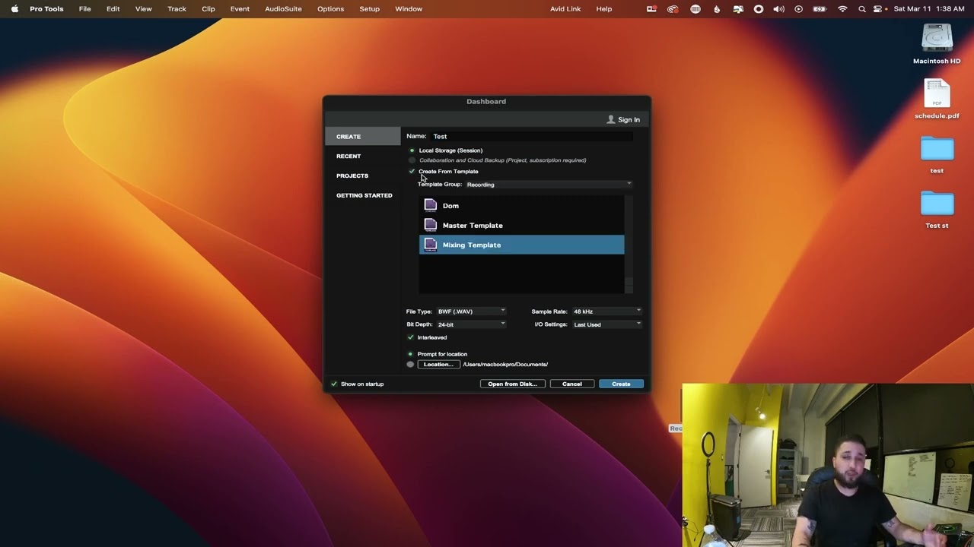Image resolution: width=974 pixels, height=547 pixels.
Task: Open the Avid Link menu
Action: [565, 9]
